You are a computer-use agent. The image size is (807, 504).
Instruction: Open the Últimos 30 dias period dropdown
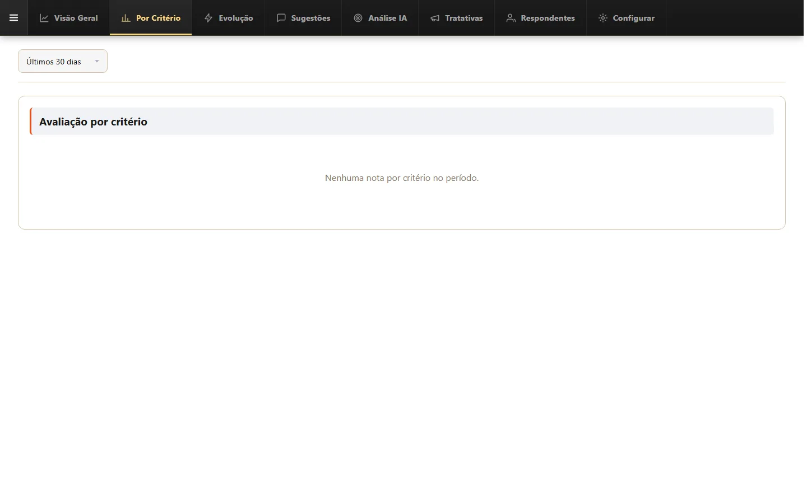coord(63,61)
